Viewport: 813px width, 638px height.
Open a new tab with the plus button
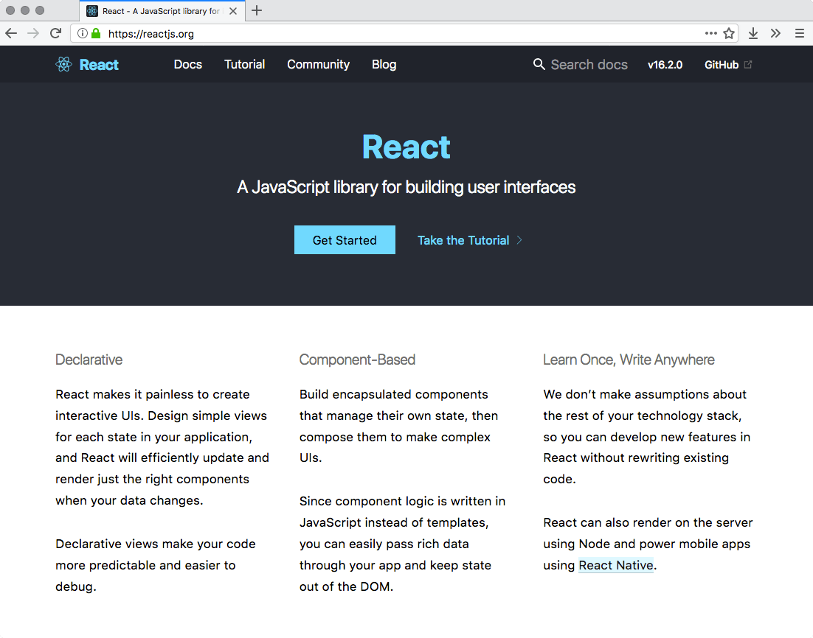257,10
